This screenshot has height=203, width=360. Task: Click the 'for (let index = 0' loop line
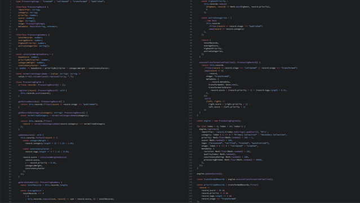[x=221, y=126]
